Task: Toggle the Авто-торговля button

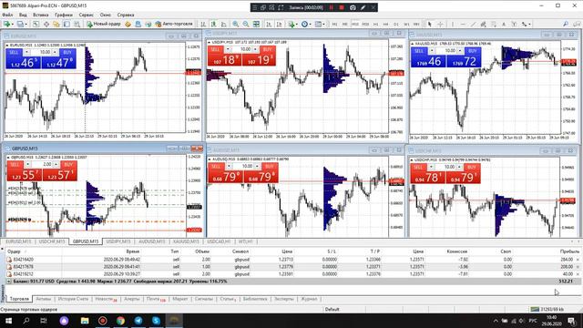Action: 174,25
